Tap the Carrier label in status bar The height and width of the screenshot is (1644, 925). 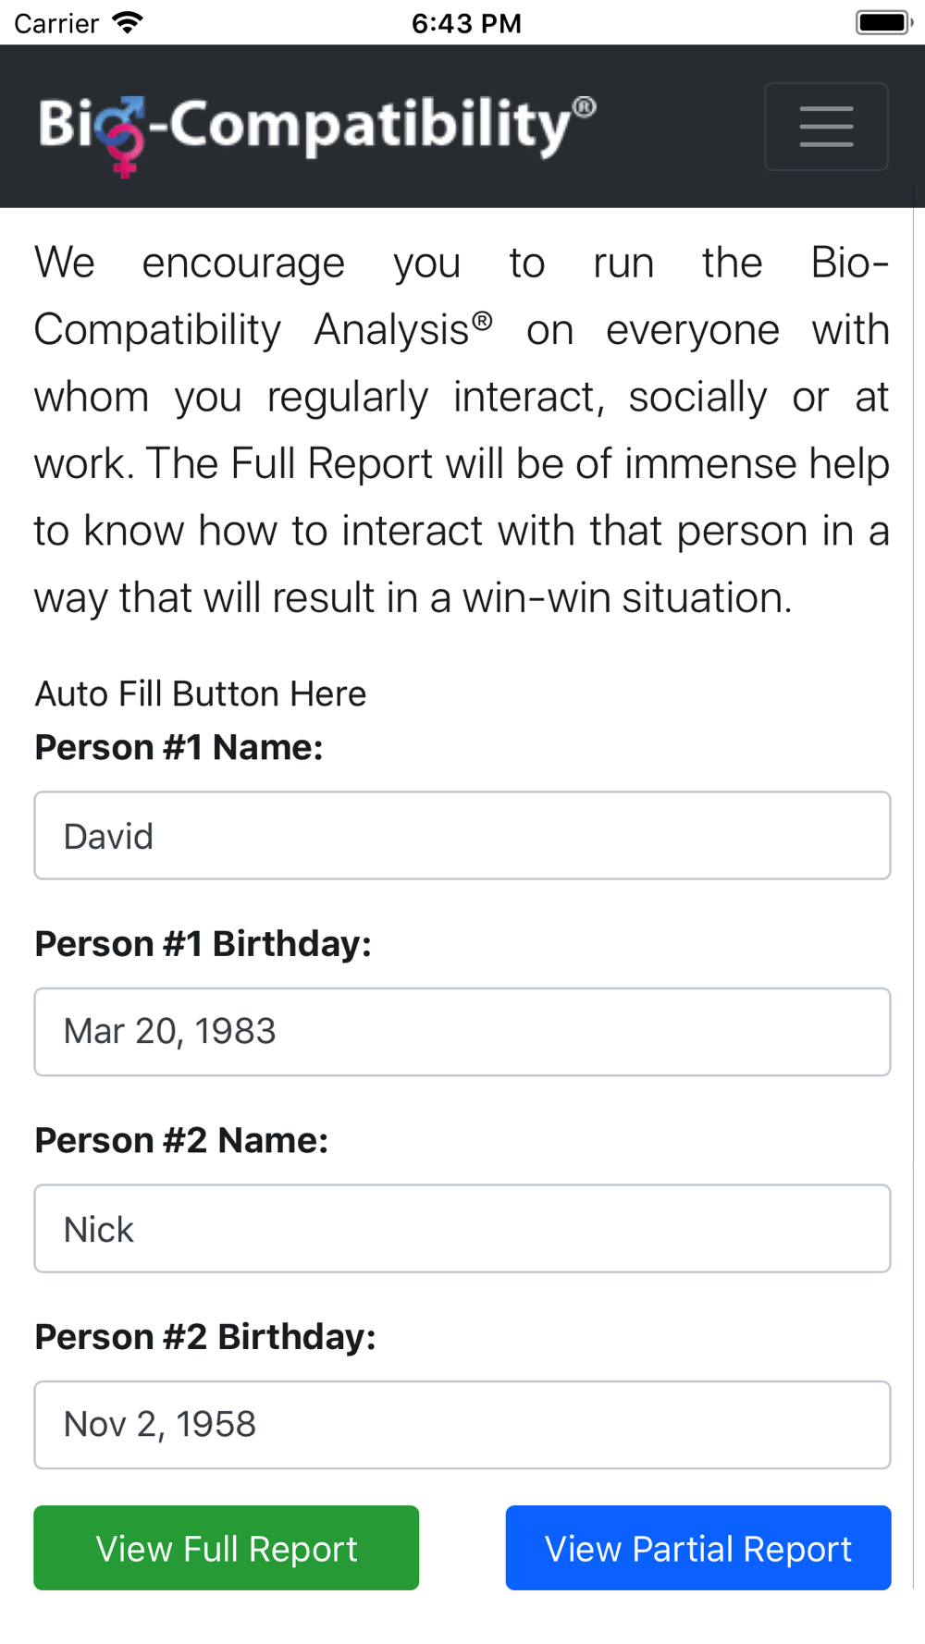click(x=56, y=23)
